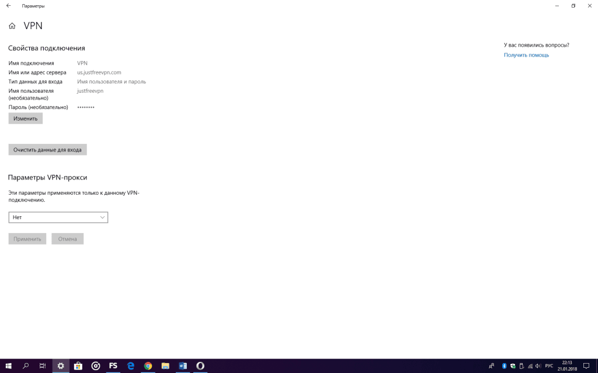Minimize the Settings window
Screen dimensions: 598x373
tap(557, 6)
